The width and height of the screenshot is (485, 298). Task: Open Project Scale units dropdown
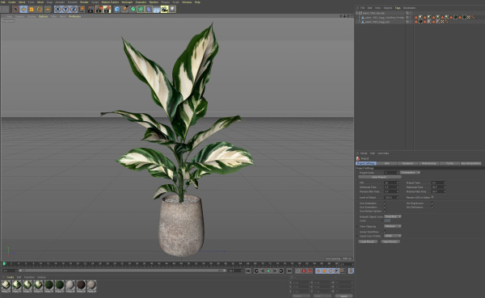point(410,173)
